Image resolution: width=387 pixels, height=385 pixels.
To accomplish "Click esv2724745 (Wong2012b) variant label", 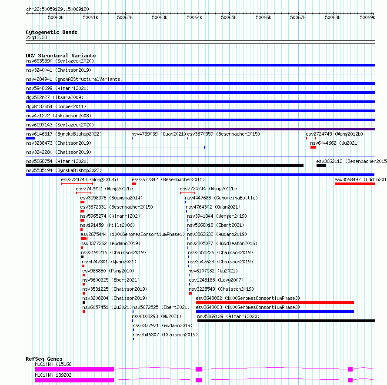I will click(334, 134).
